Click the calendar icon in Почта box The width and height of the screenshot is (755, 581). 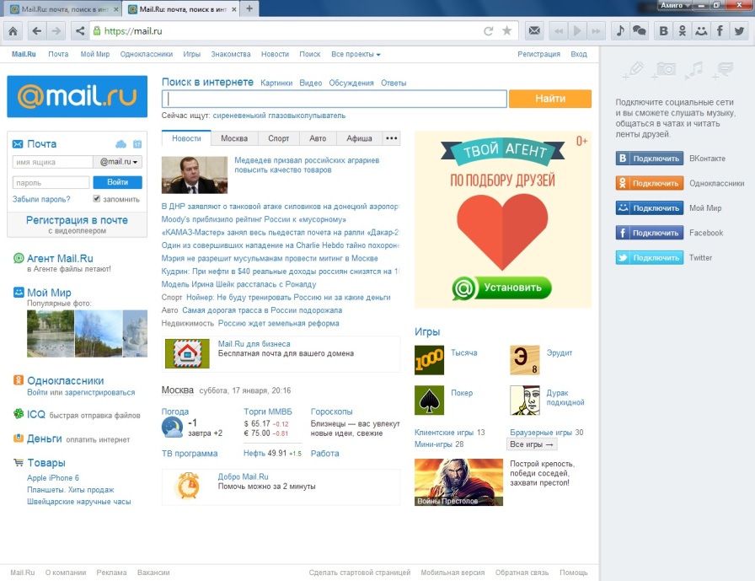[137, 144]
